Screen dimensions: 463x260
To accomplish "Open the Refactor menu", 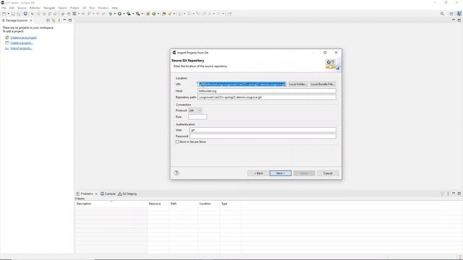I will (x=35, y=8).
